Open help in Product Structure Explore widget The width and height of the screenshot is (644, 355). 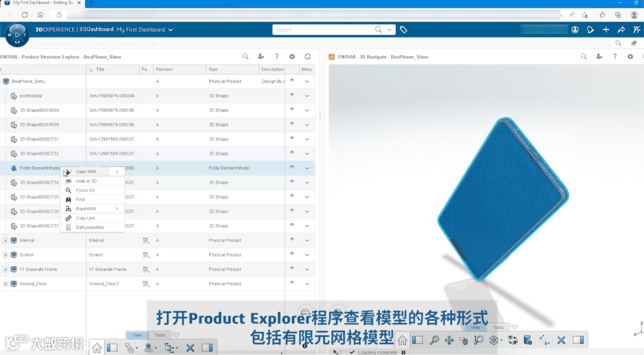[x=277, y=57]
